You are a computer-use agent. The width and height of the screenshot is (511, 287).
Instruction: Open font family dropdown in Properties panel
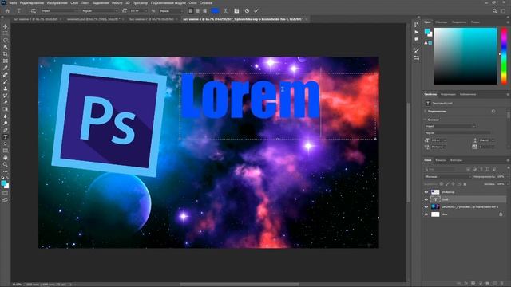pyautogui.click(x=450, y=126)
